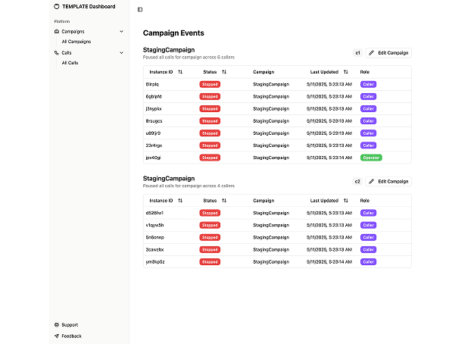Open the Support link

point(67,325)
